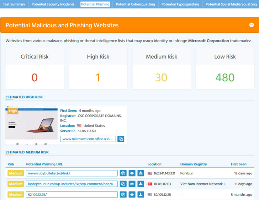Copy the www.microsoft.com.office.o36 high risk URL
This screenshot has width=259, height=200.
[x=121, y=139]
